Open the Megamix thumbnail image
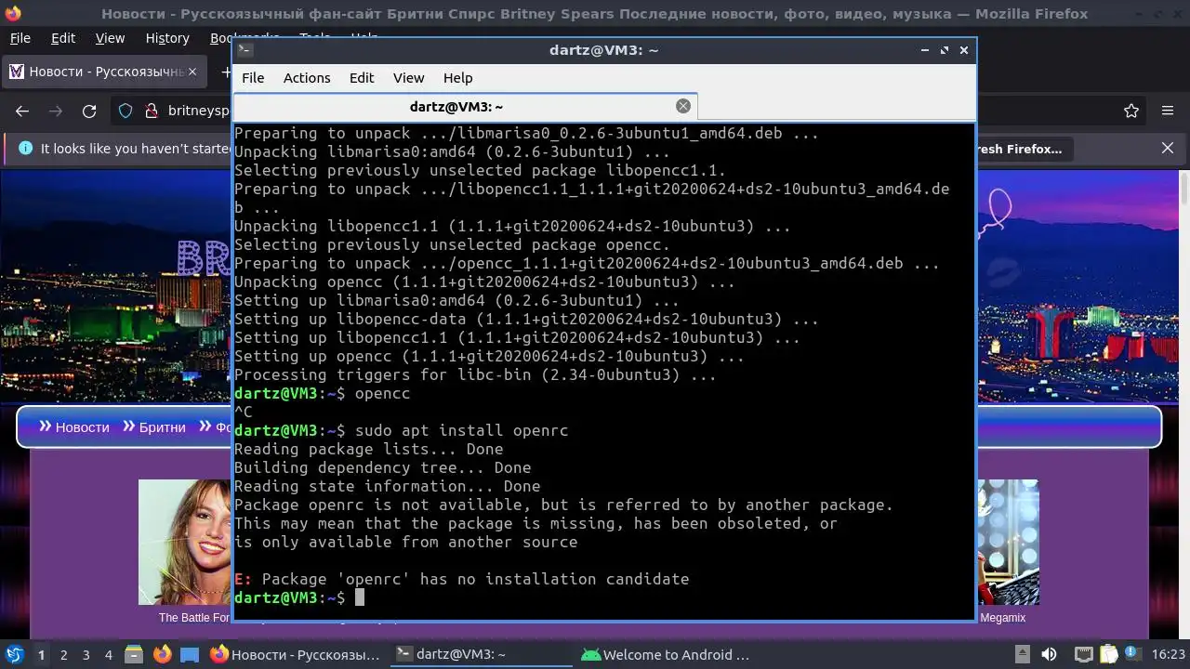Image resolution: width=1190 pixels, height=669 pixels. (x=1008, y=542)
